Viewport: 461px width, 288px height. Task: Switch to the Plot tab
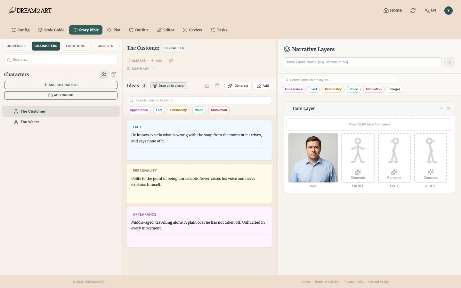[114, 30]
